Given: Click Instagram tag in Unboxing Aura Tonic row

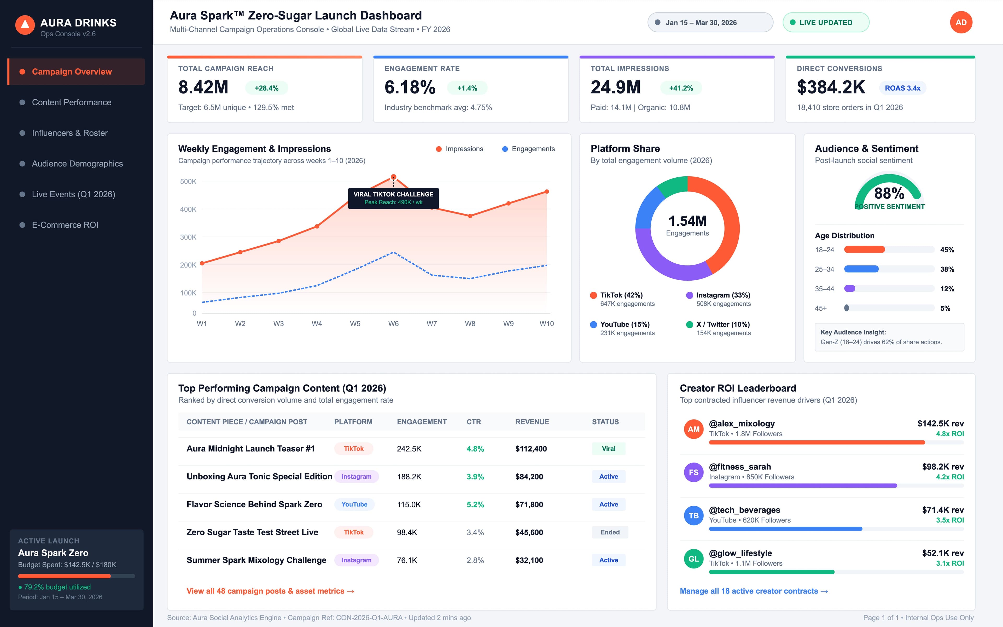Looking at the screenshot, I should coord(357,477).
